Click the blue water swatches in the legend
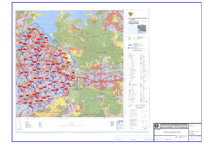This screenshot has width=204, height=144. (141, 88)
